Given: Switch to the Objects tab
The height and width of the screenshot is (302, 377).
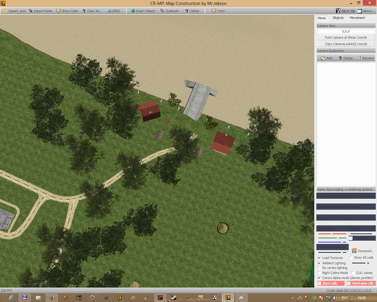Looking at the screenshot, I should coord(338,18).
